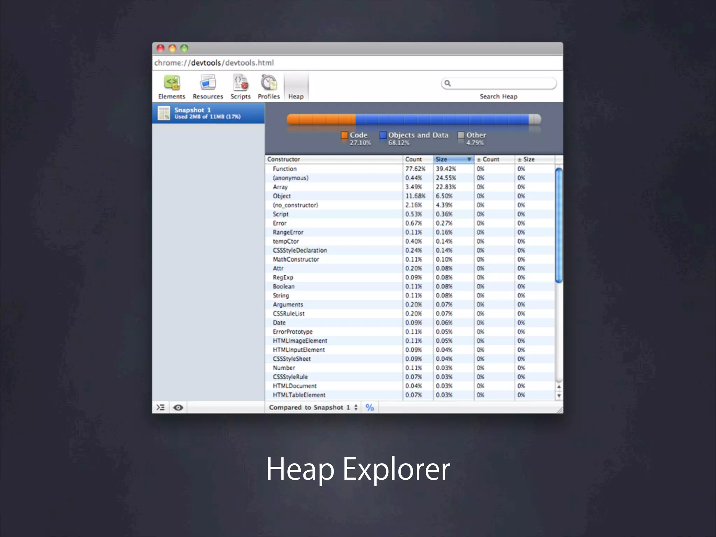Screen dimensions: 716x537
Task: Switch to the Heap tab
Action: [296, 87]
